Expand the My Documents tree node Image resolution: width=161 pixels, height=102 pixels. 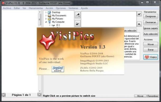pyautogui.click(x=46, y=16)
